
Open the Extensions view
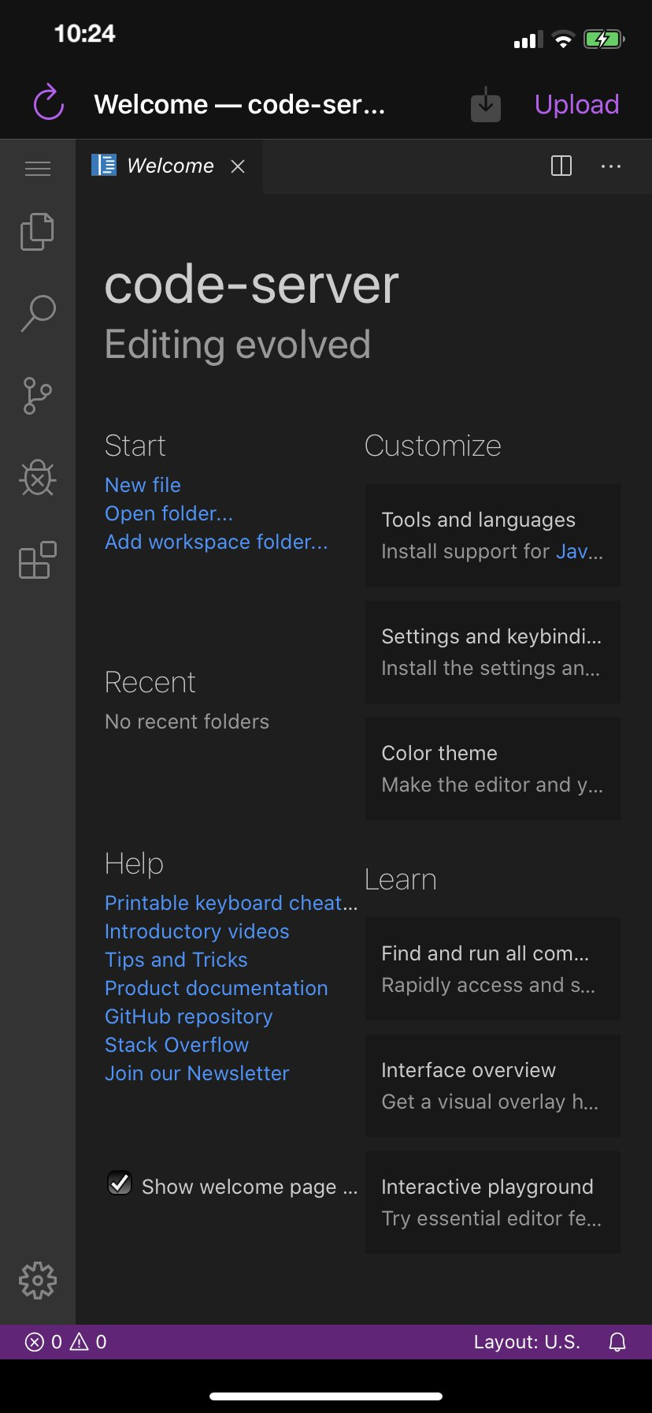coord(38,560)
